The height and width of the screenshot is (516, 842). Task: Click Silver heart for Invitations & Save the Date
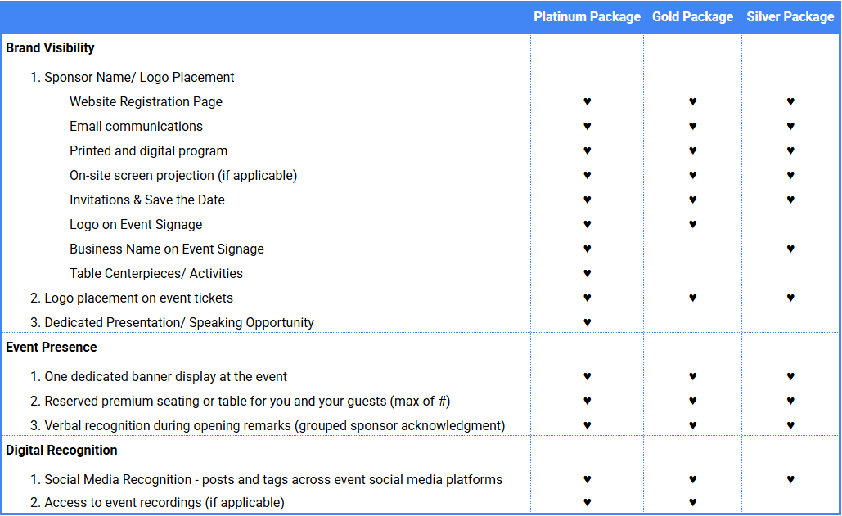click(790, 200)
